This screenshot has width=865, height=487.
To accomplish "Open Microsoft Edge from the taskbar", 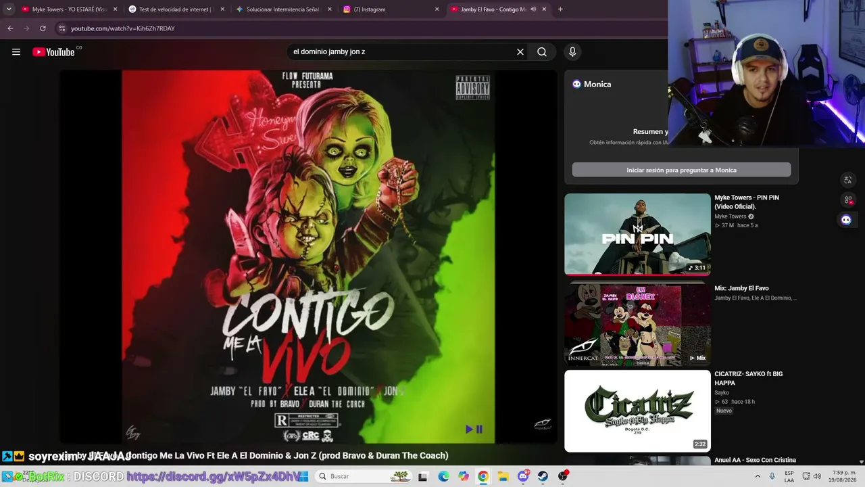I will point(443,476).
